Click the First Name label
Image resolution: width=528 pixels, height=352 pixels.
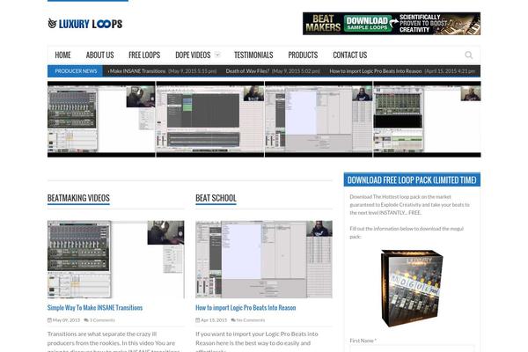[363, 341]
